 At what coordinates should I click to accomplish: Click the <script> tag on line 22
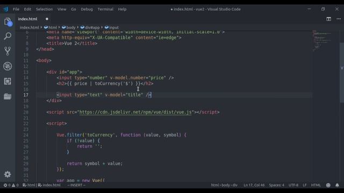[56, 123]
